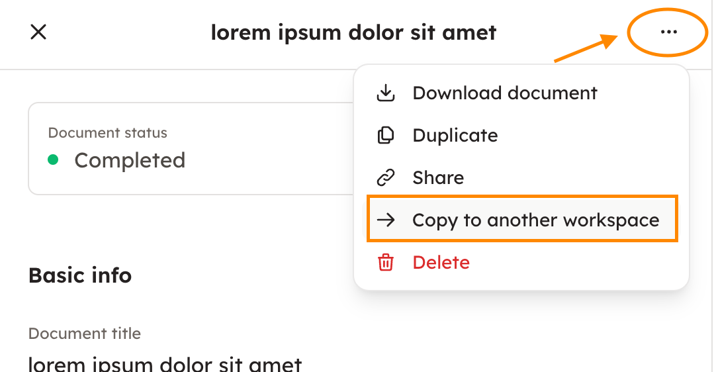Select Download document menu entry

(504, 93)
